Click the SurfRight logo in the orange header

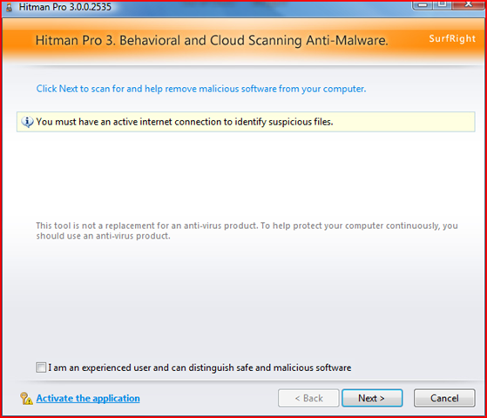tap(452, 38)
